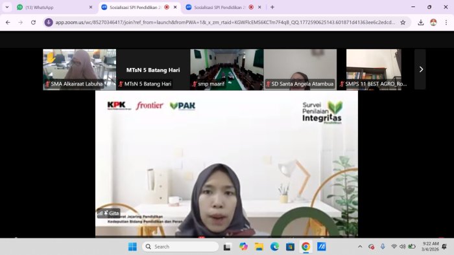454x255 pixels.
Task: Open Task View on the taskbar
Action: (x=227, y=247)
